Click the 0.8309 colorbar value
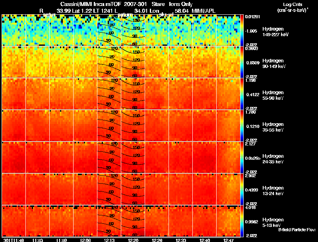318x242 pixels. point(253,63)
